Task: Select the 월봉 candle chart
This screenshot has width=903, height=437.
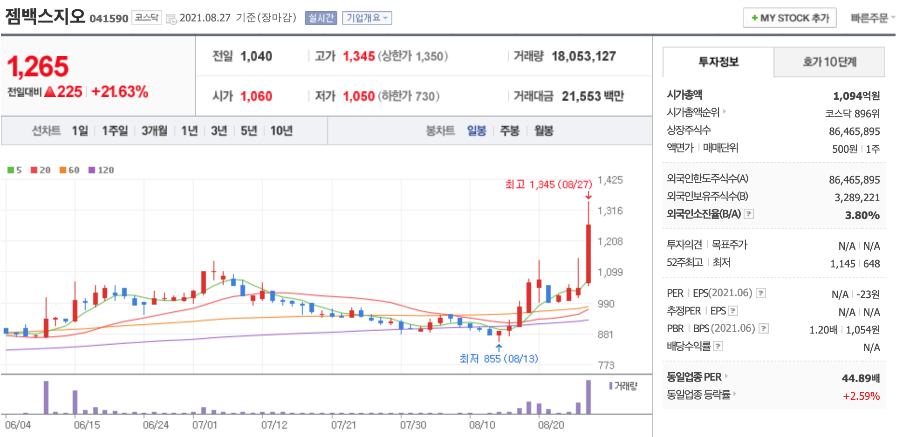Action: coord(543,131)
